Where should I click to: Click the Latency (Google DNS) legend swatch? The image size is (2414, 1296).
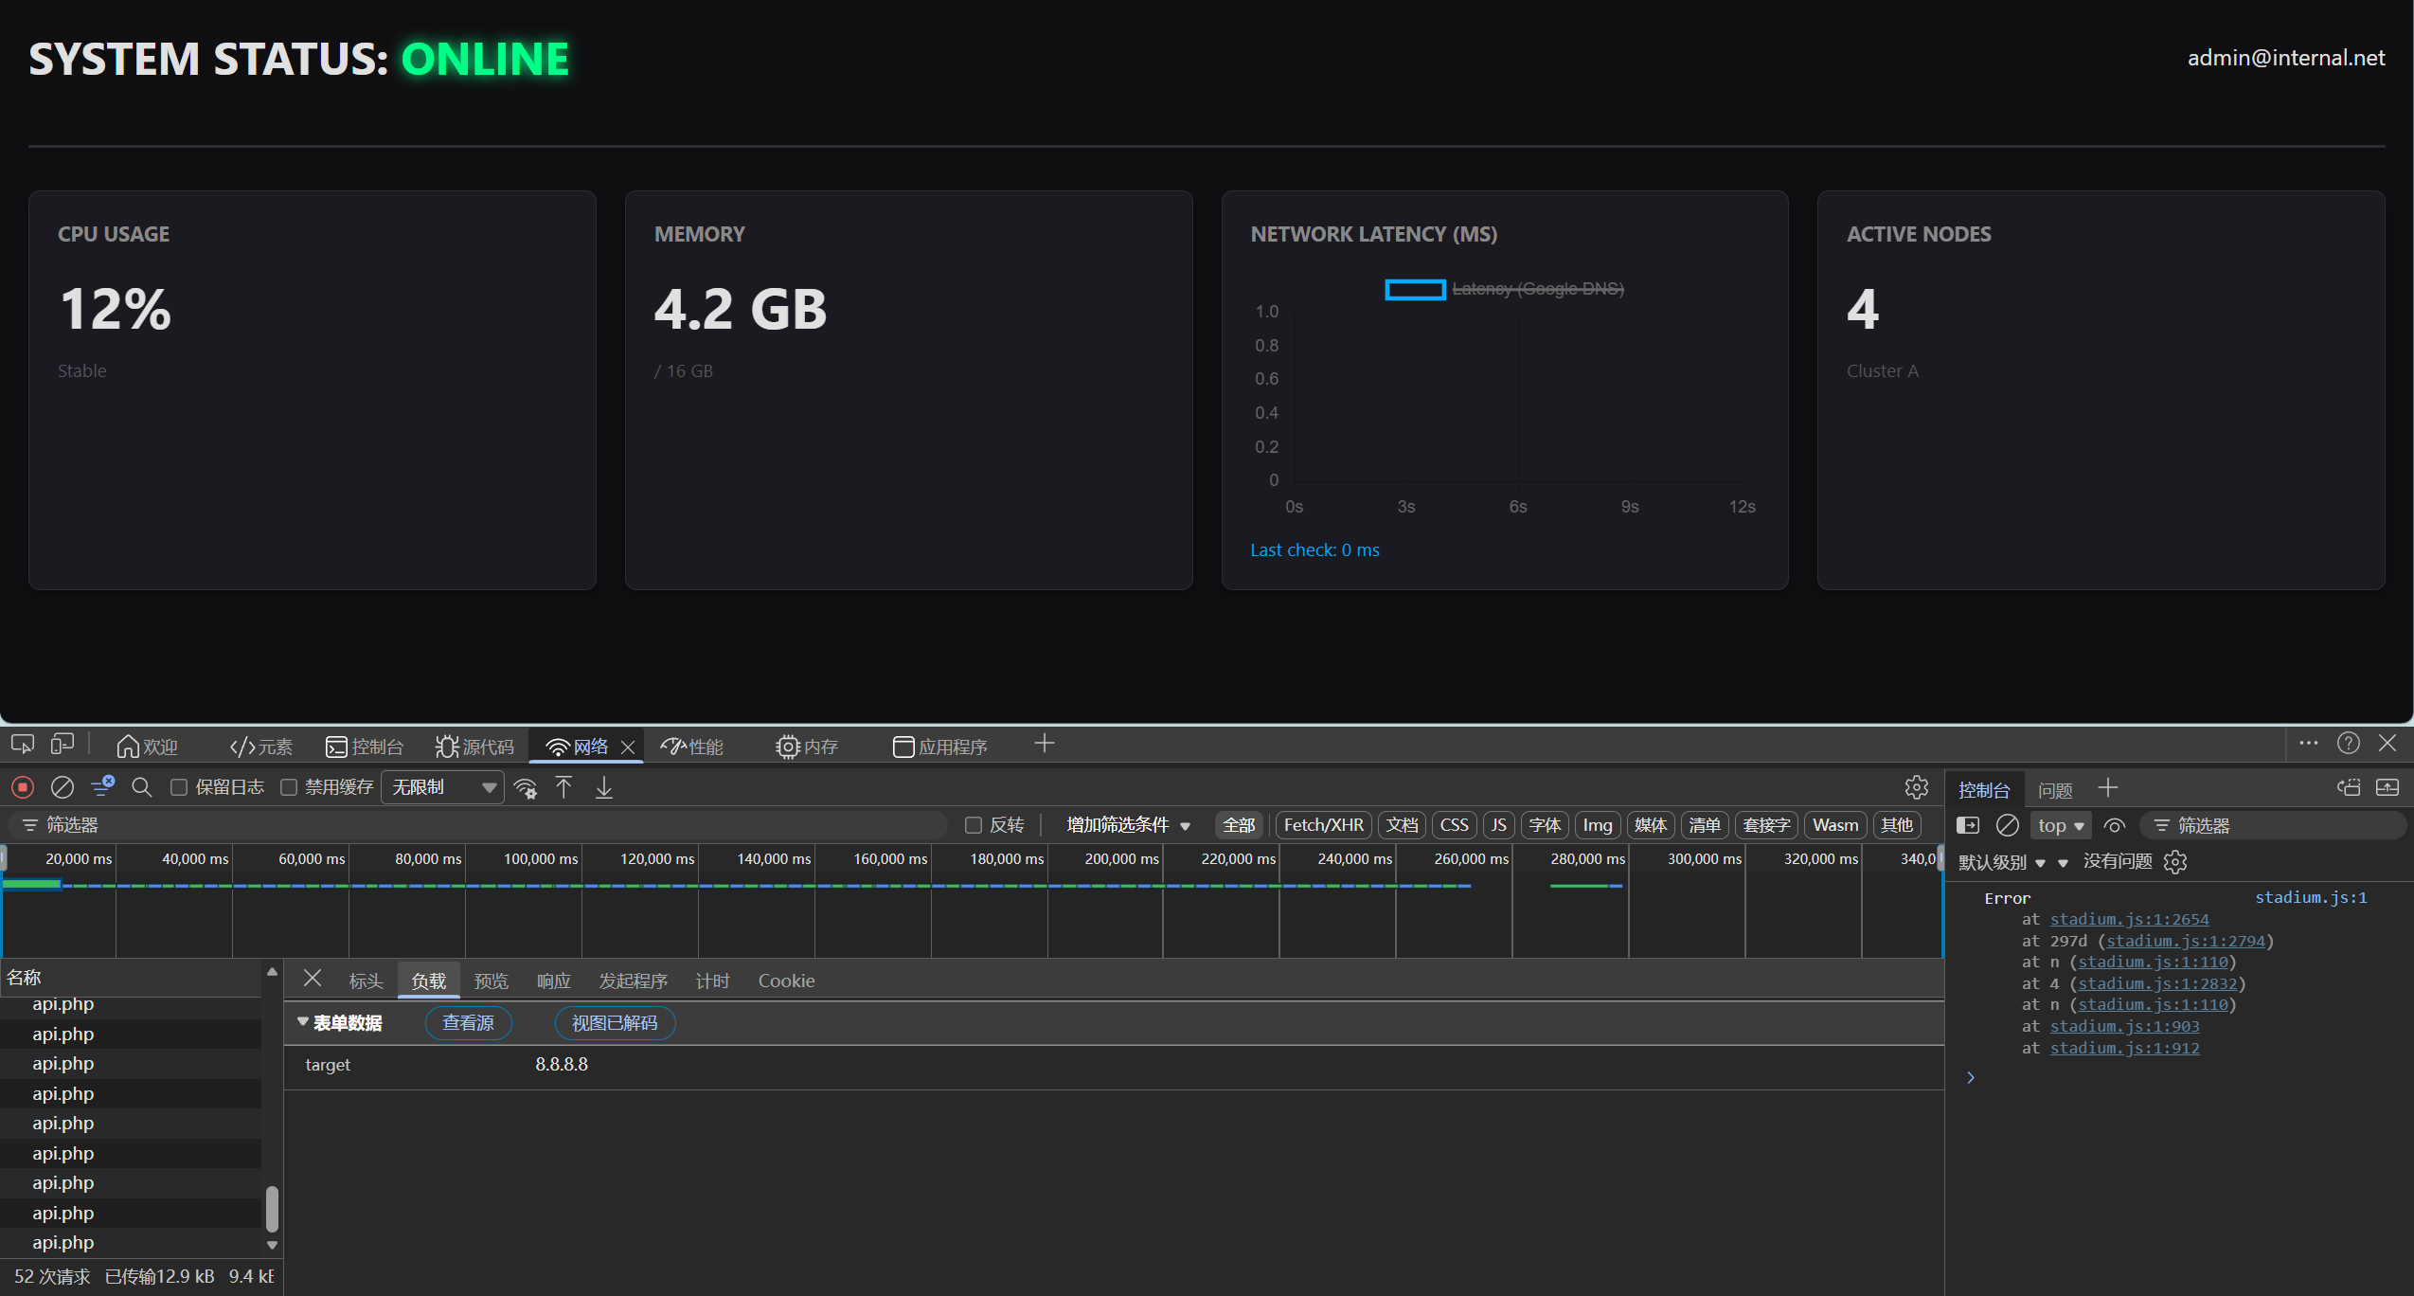(x=1415, y=289)
